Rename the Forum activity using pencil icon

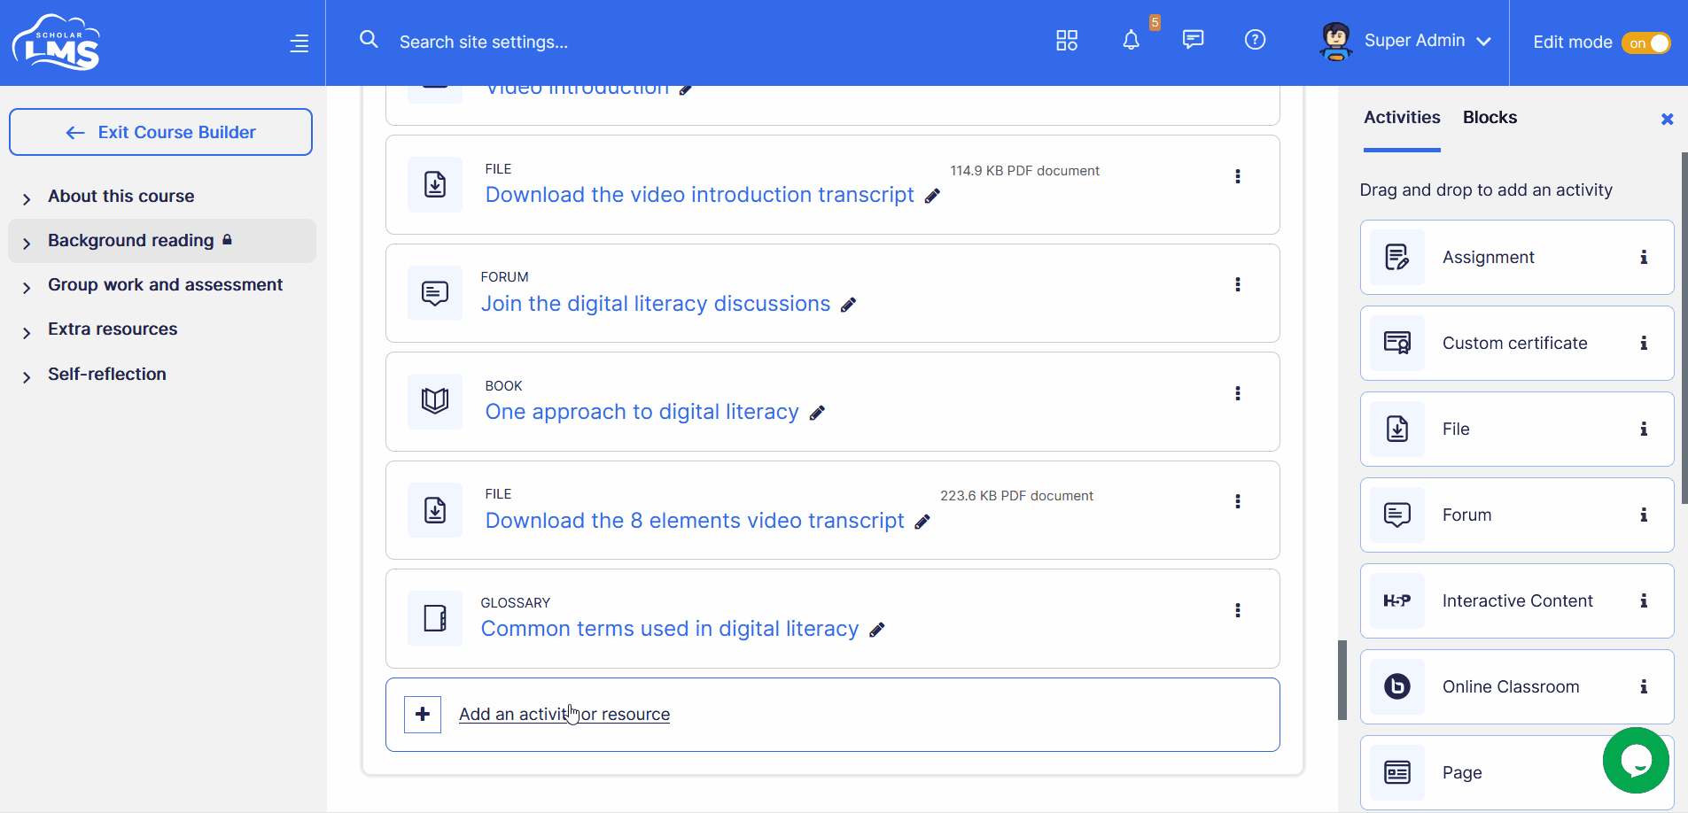tap(848, 305)
